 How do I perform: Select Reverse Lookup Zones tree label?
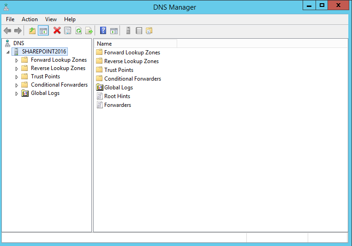58,68
